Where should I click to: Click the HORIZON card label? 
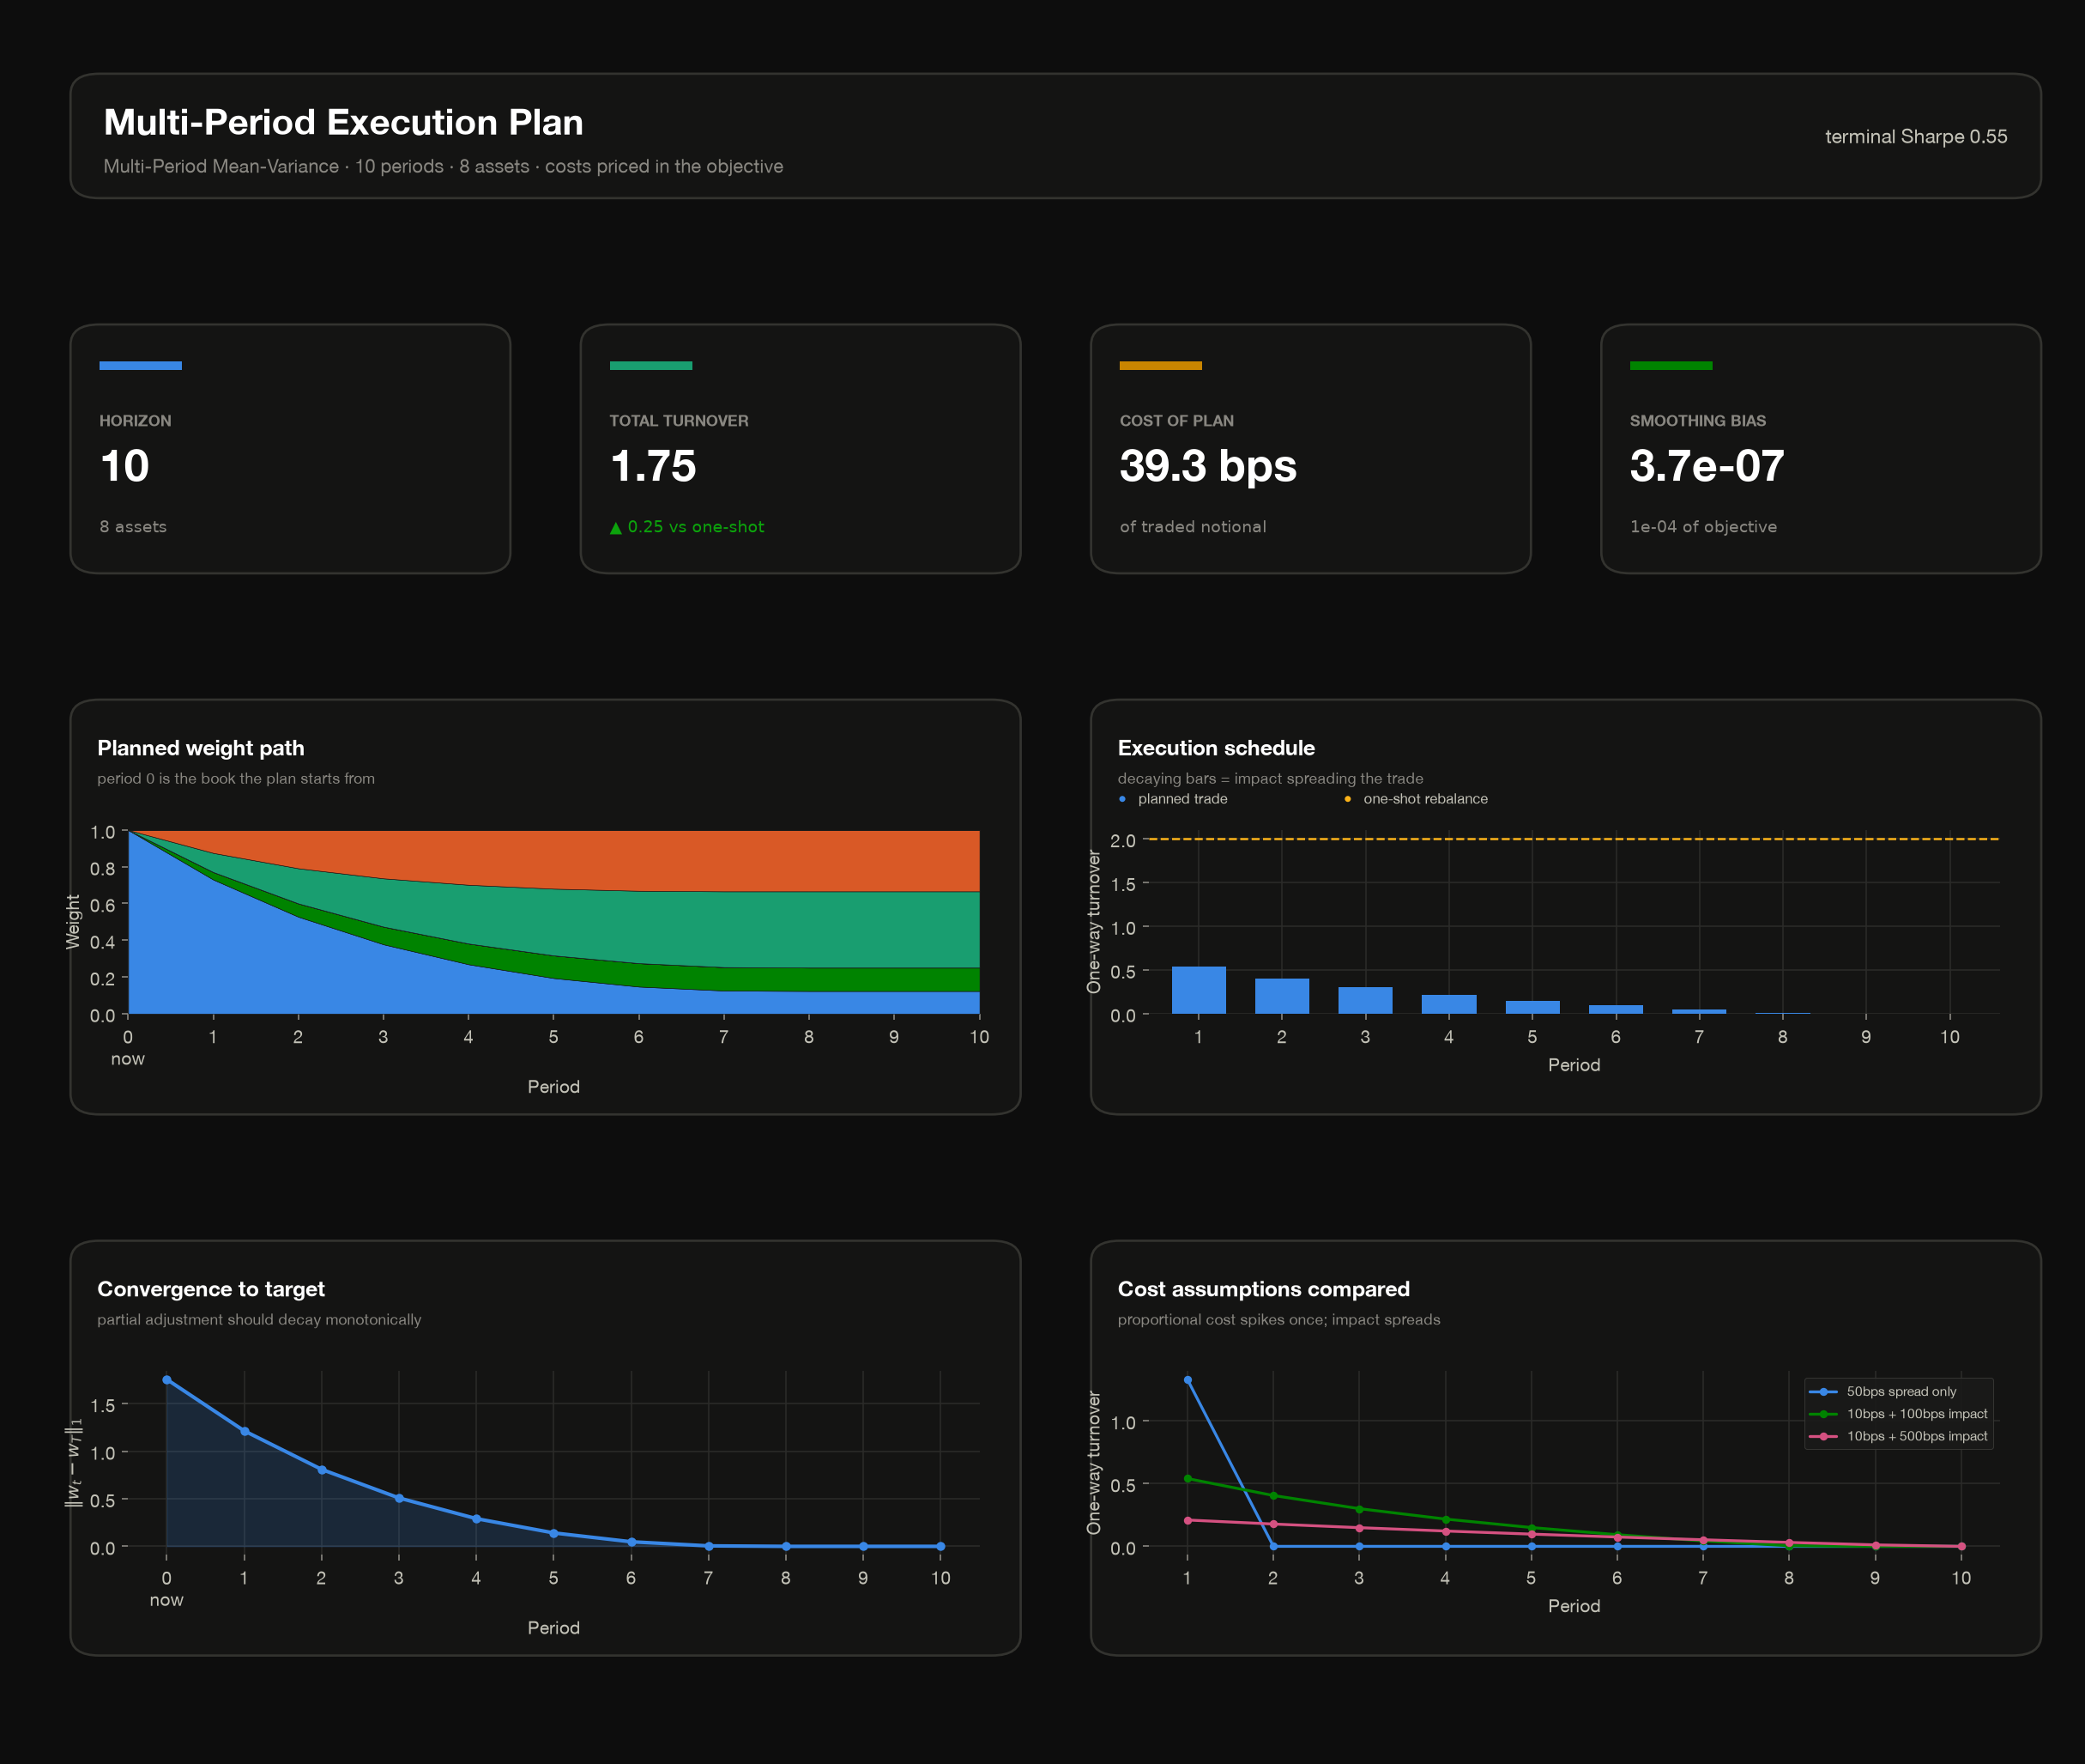click(x=135, y=421)
